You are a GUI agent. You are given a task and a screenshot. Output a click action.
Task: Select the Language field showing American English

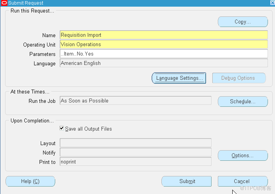163,63
